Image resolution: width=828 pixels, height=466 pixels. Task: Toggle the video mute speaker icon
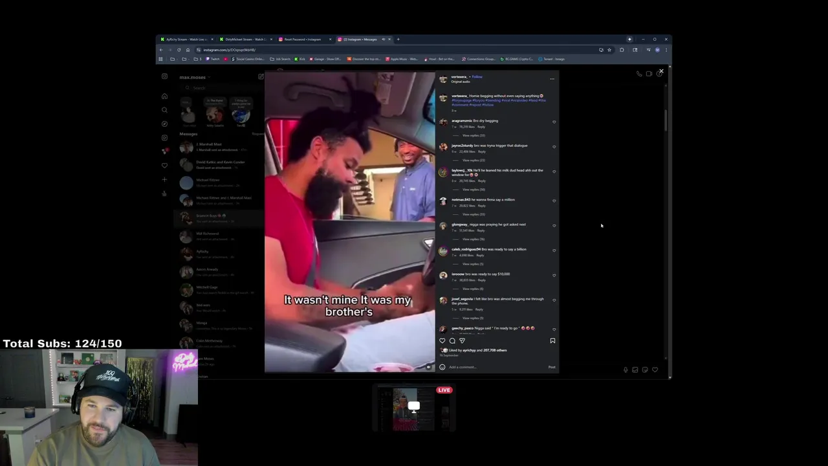point(428,366)
